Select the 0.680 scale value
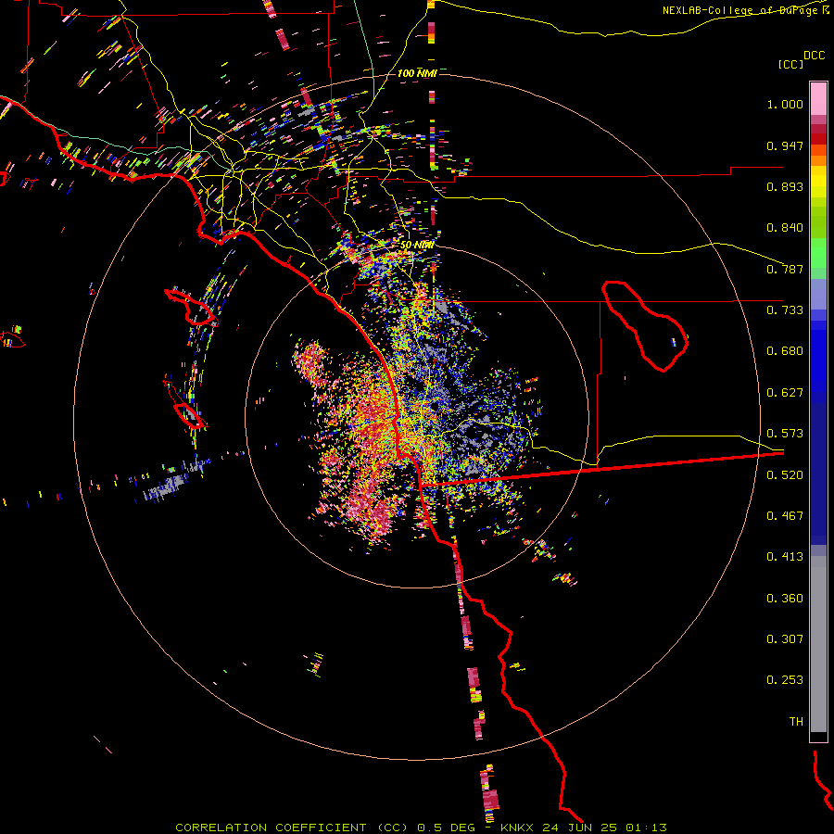 (785, 351)
